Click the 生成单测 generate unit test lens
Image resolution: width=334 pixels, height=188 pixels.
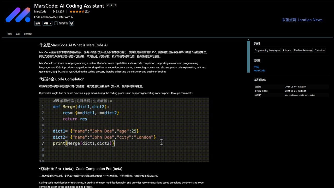100,101
